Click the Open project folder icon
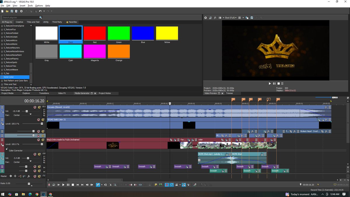This screenshot has width=350, height=197. (7, 11)
